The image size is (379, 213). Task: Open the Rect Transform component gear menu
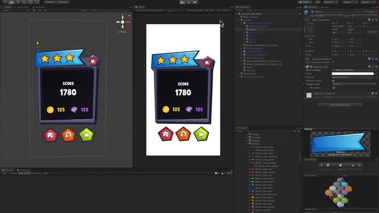(x=377, y=20)
